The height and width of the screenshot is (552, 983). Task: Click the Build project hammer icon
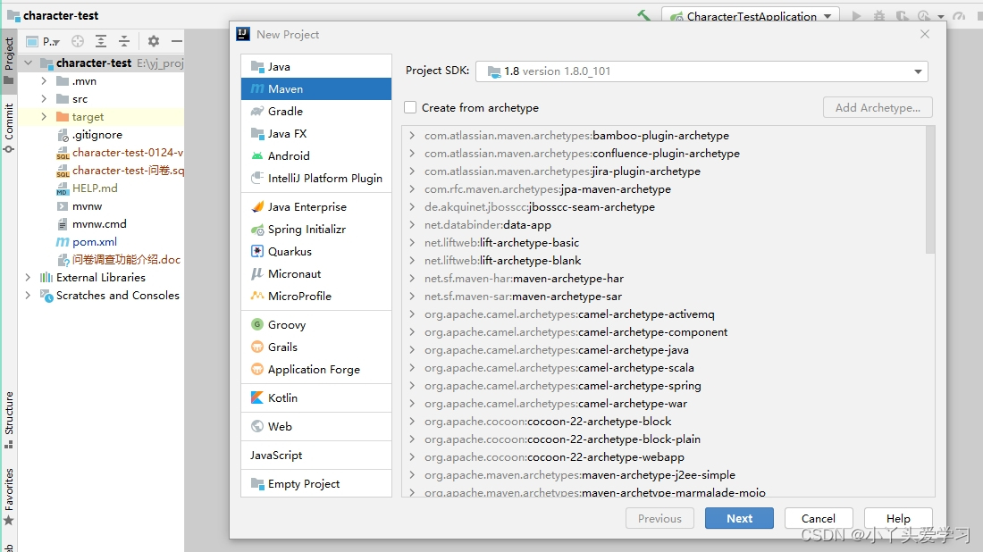[643, 15]
